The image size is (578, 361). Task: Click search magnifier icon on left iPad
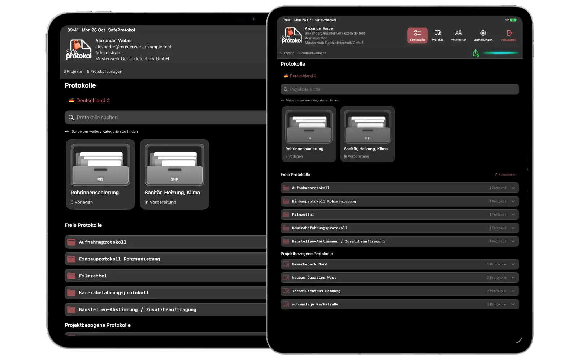click(x=71, y=118)
